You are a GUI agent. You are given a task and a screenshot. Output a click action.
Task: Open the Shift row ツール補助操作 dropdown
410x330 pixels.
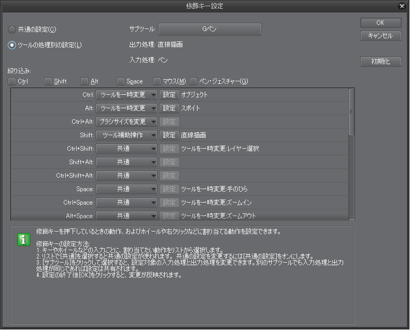click(x=126, y=135)
